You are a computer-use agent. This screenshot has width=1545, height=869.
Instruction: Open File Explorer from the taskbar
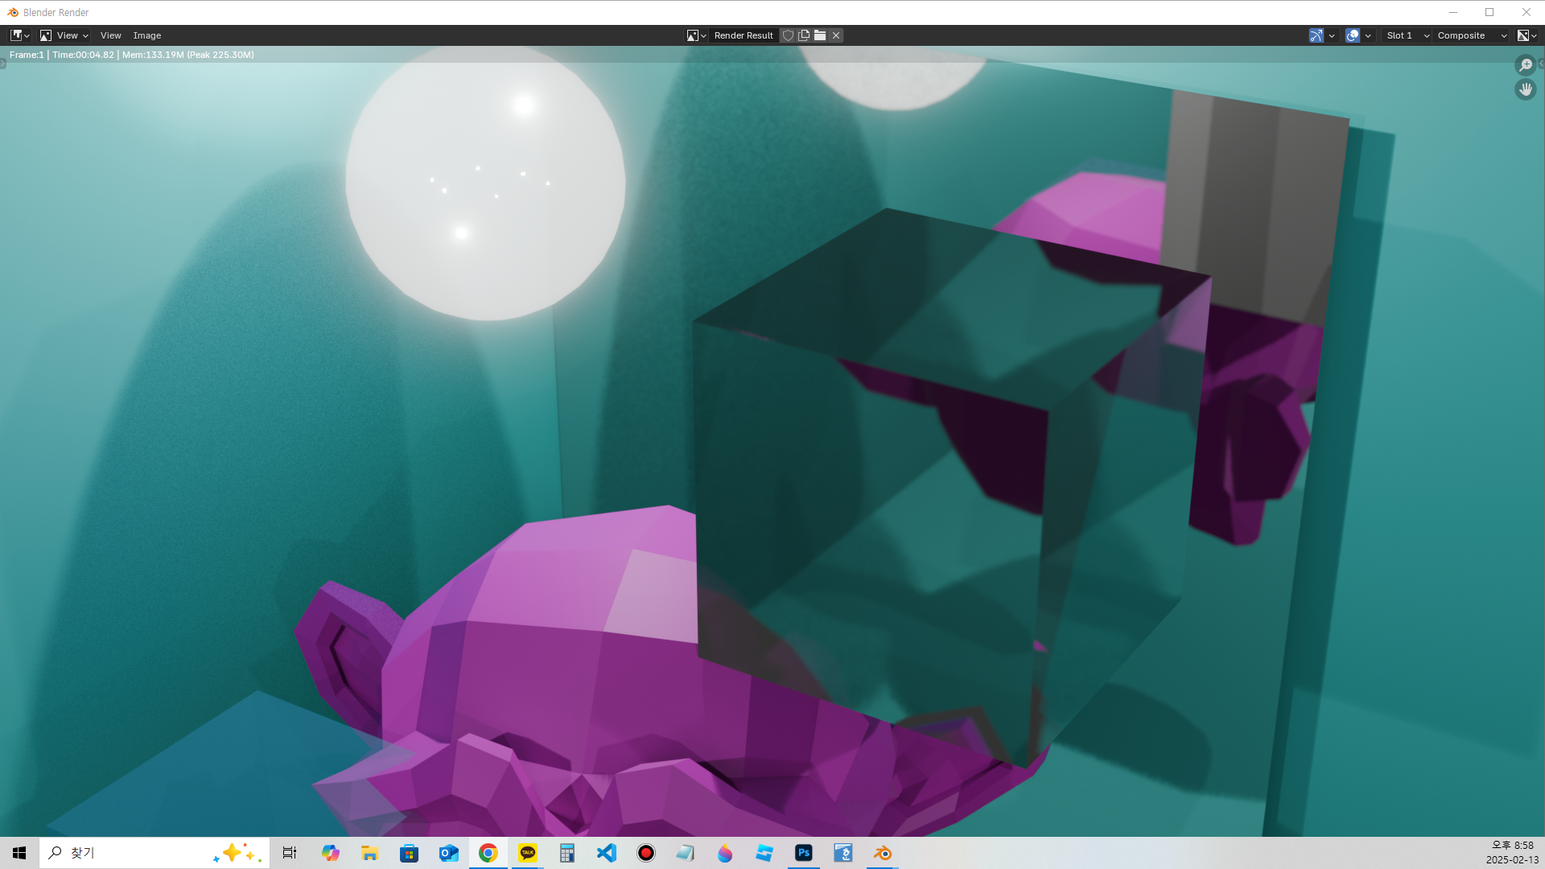pyautogui.click(x=369, y=853)
